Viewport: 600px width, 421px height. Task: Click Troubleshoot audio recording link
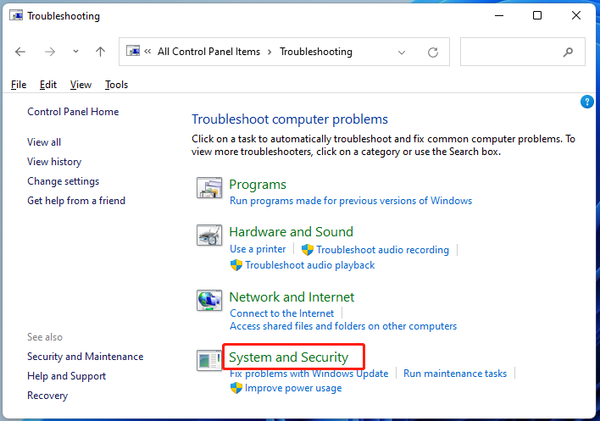tap(383, 250)
